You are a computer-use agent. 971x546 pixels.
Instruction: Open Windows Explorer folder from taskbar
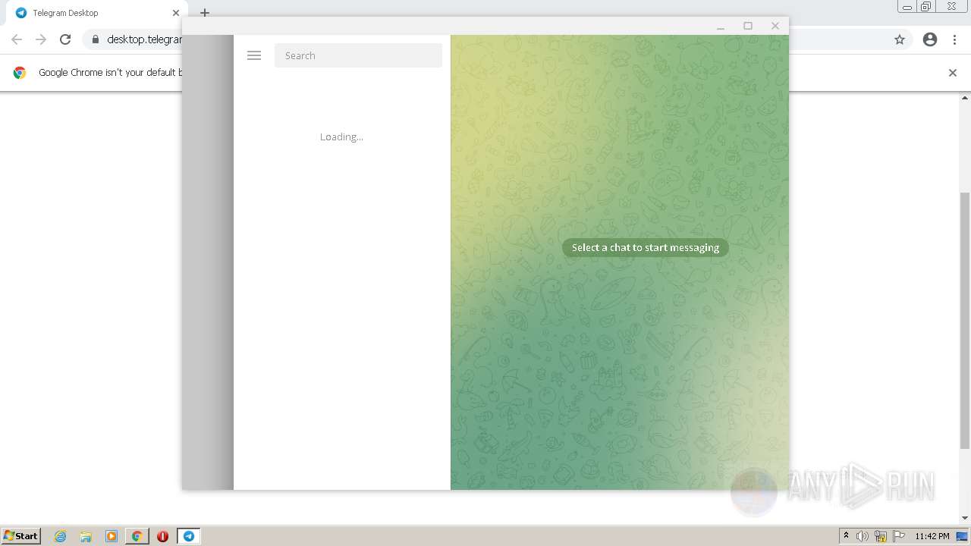pos(86,536)
